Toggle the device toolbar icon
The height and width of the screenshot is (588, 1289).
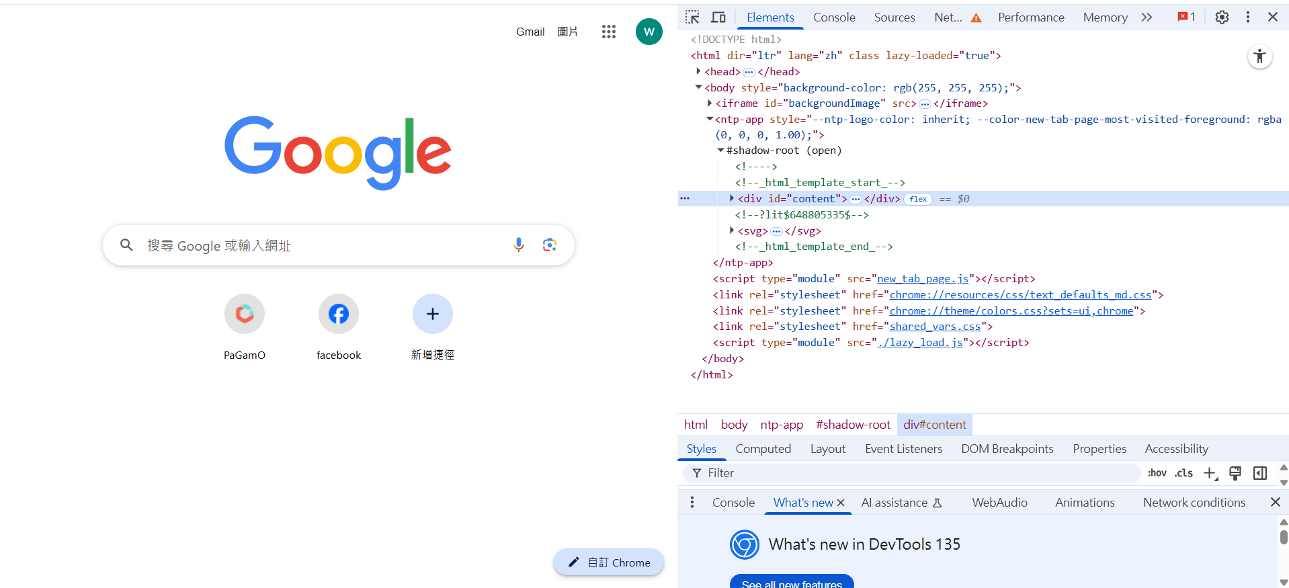tap(718, 17)
